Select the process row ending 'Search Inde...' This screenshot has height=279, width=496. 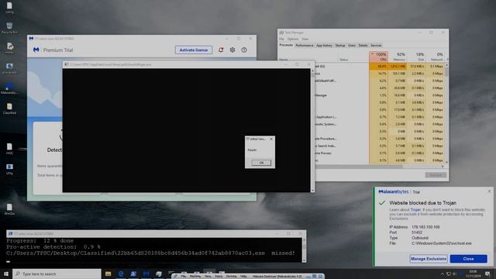[380, 146]
